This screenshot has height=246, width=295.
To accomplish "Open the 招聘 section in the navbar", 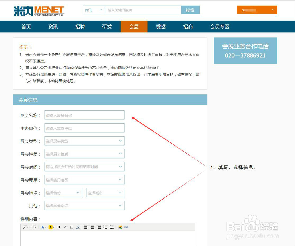I will click(x=80, y=26).
